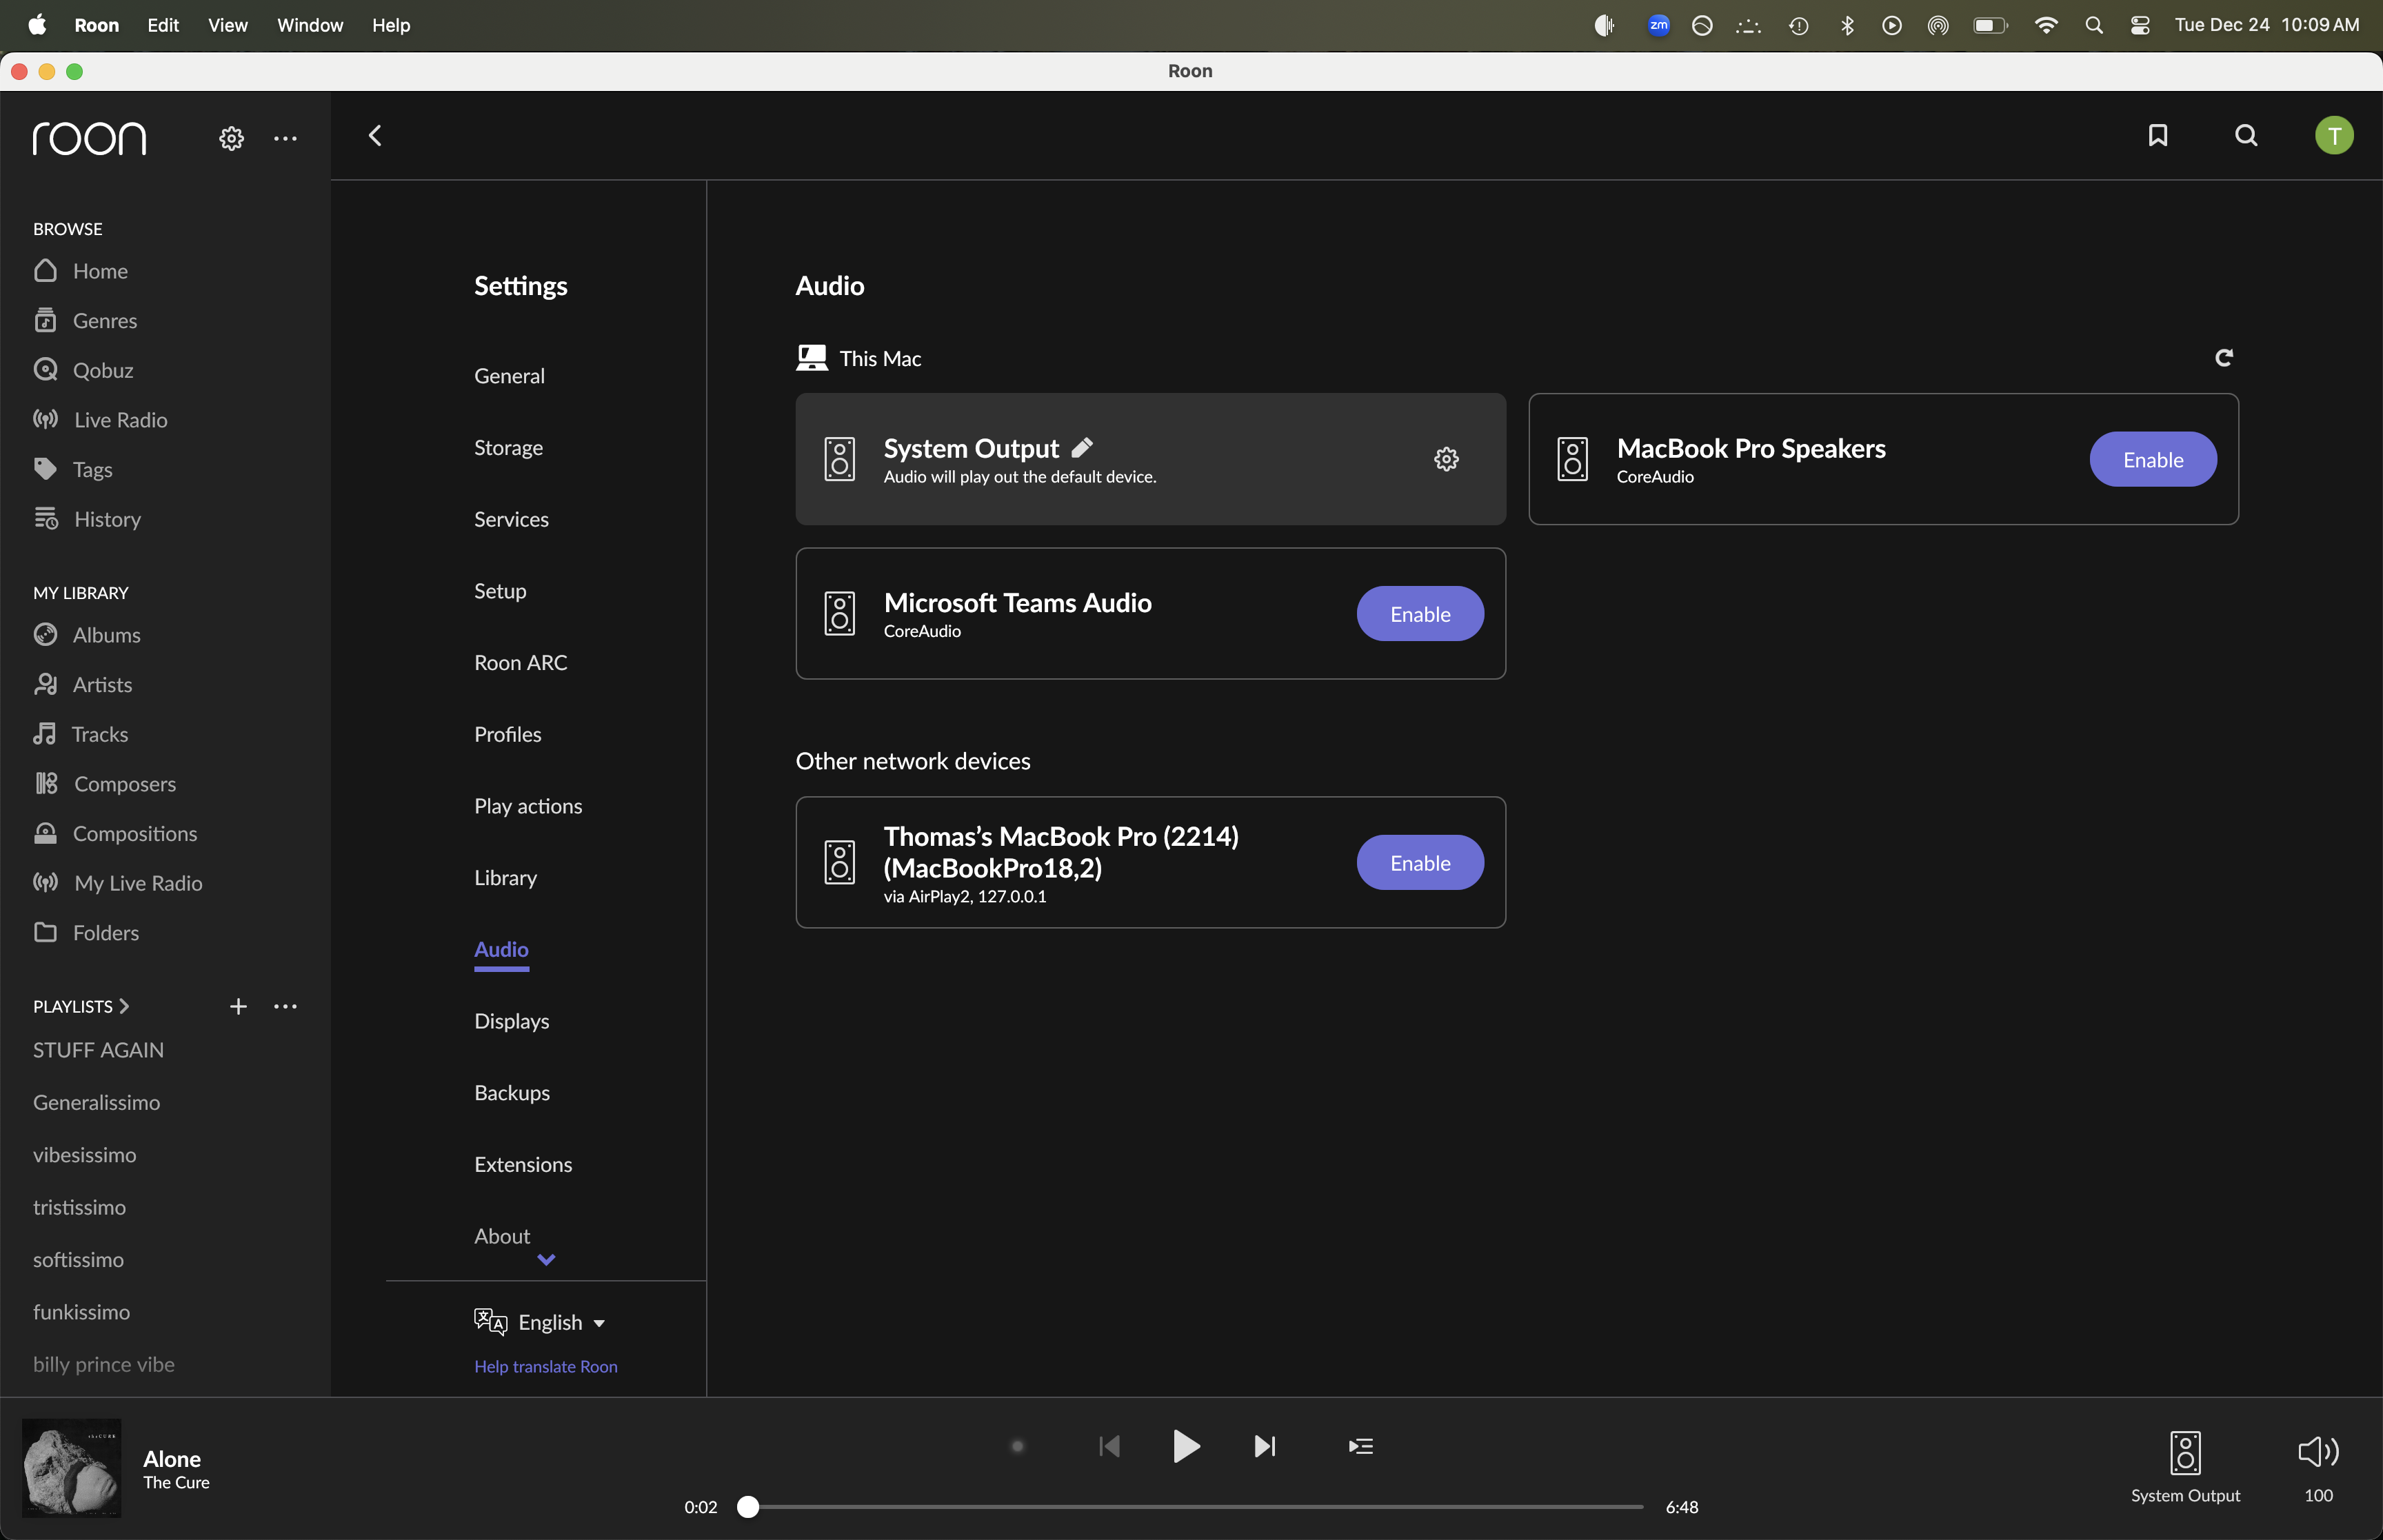Skip to previous track

click(x=1109, y=1446)
